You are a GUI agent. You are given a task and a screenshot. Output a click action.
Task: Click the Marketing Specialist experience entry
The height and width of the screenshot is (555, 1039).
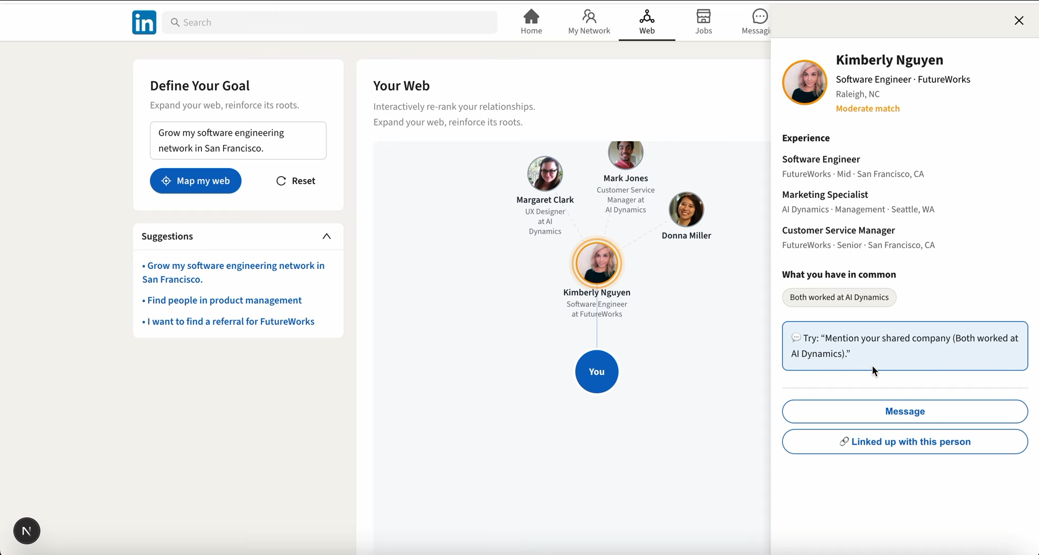(858, 202)
